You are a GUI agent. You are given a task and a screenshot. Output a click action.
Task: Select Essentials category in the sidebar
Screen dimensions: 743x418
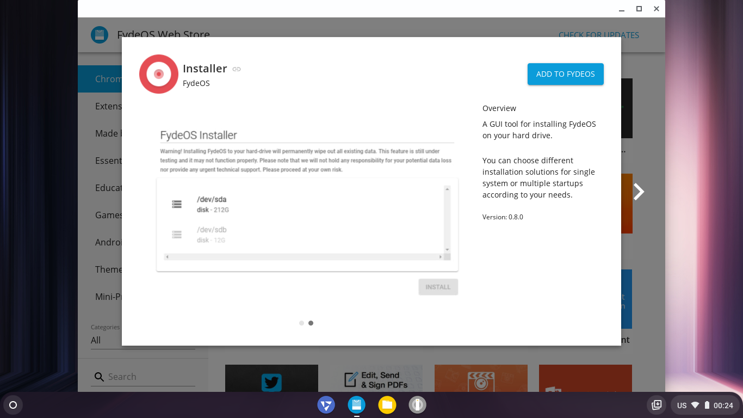point(108,161)
